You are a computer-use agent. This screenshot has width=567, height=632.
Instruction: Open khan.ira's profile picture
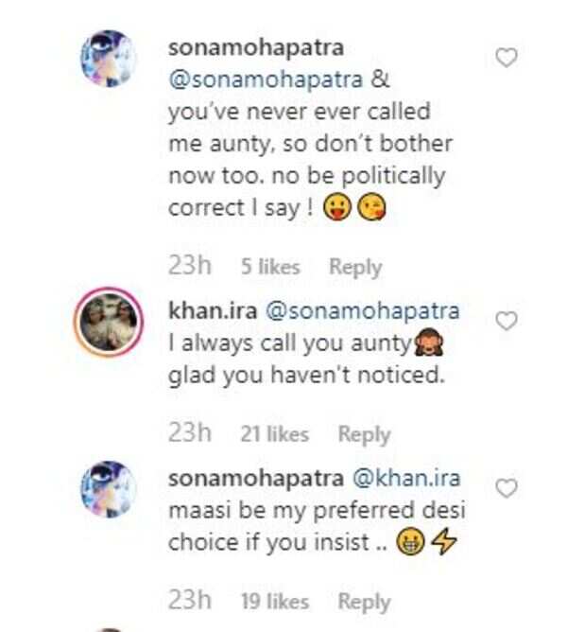(x=109, y=322)
